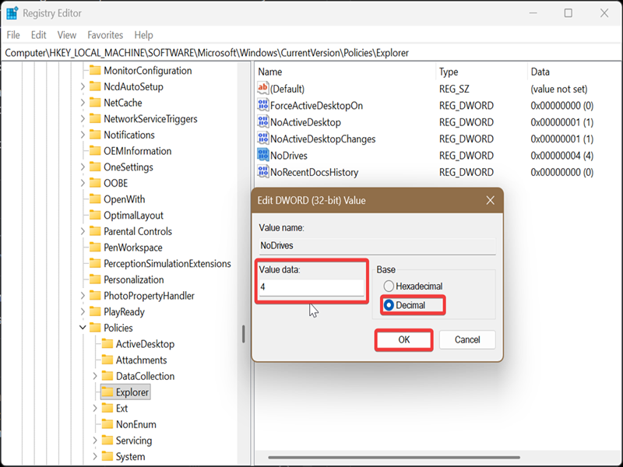Screen dimensions: 623x467
Task: Expand the NetworkServiceTriggers key
Action: pos(83,118)
